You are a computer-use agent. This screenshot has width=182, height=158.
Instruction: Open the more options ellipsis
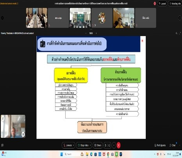(114, 145)
